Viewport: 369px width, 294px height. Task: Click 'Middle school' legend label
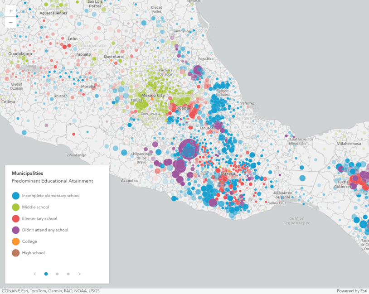(35, 207)
